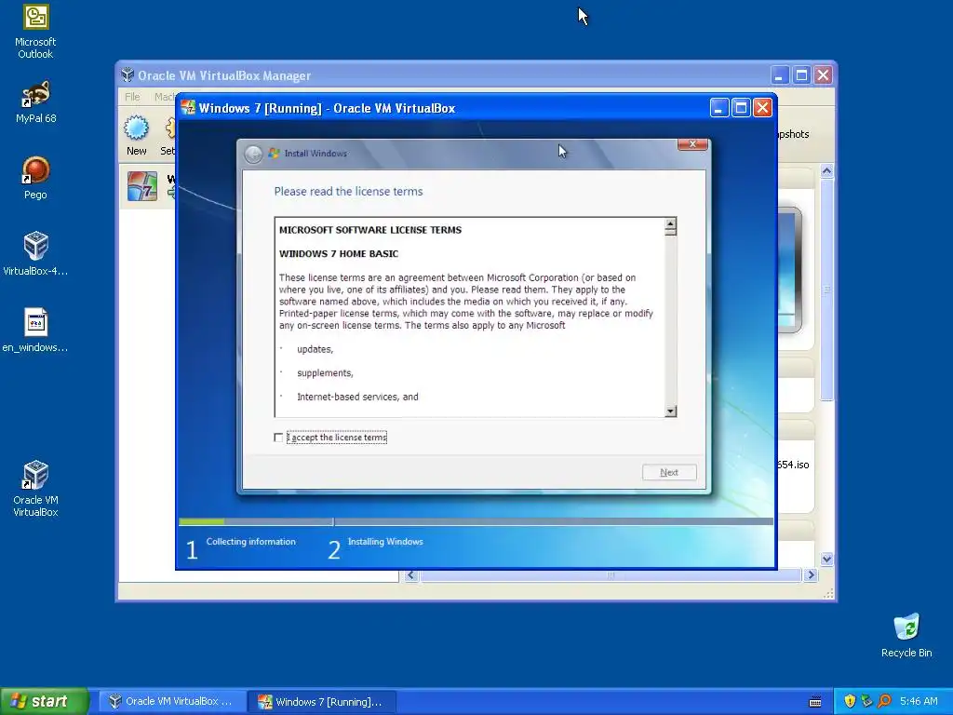Click 'Installing Windows' step label
The height and width of the screenshot is (715, 953).
point(385,542)
